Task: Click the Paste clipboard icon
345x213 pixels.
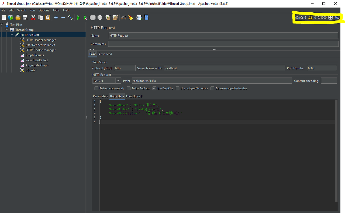Action: (x=47, y=17)
